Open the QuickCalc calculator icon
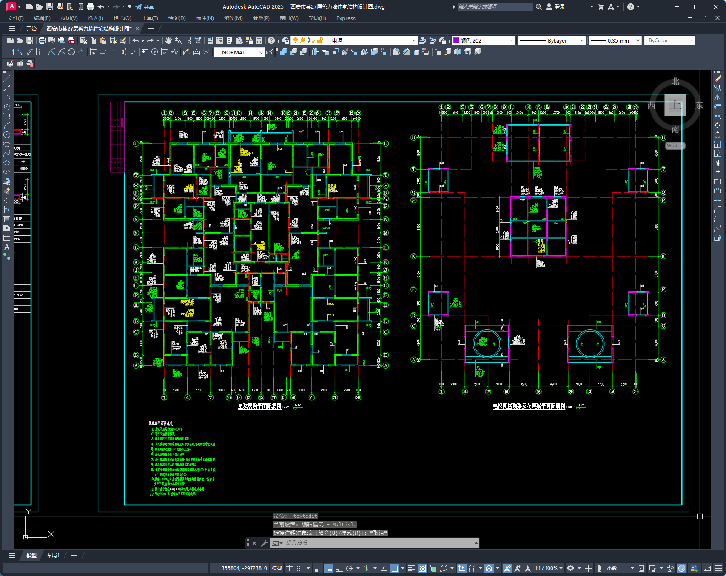 point(259,40)
